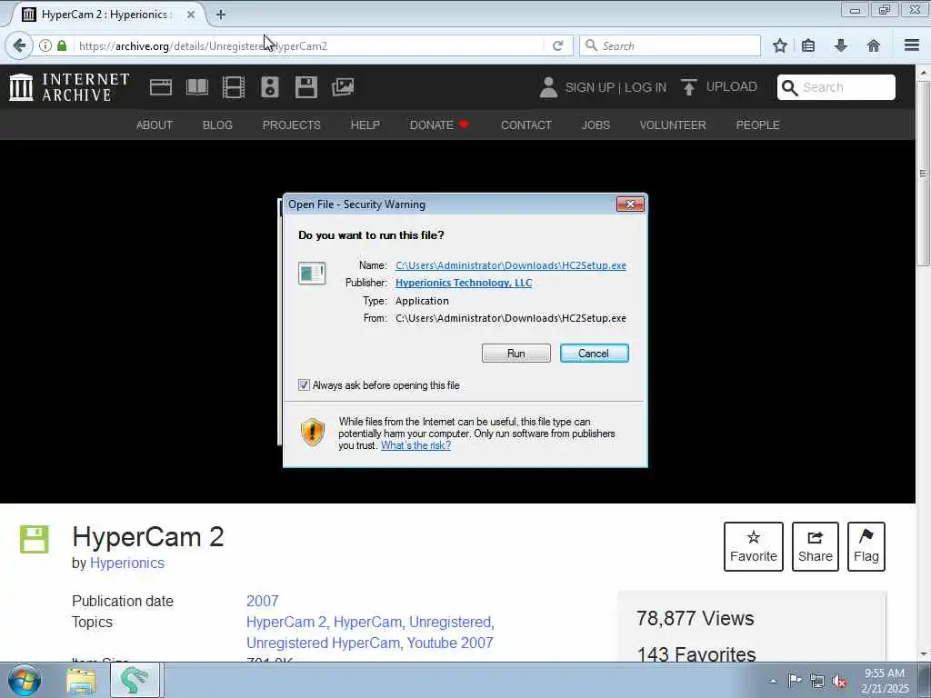
Task: Click the SIGN UP link
Action: [589, 87]
